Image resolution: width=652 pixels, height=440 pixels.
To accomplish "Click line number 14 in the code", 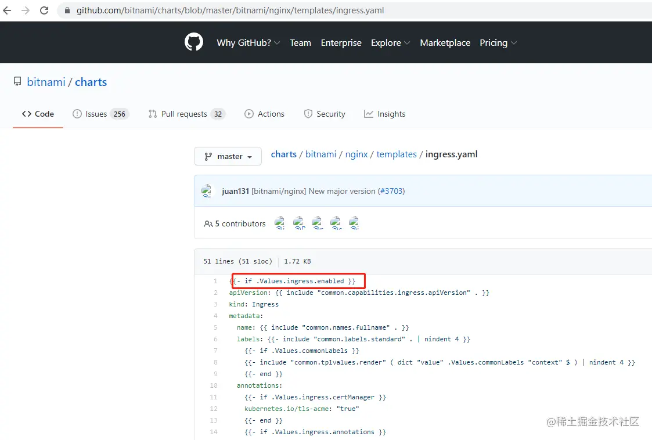I will pos(214,432).
